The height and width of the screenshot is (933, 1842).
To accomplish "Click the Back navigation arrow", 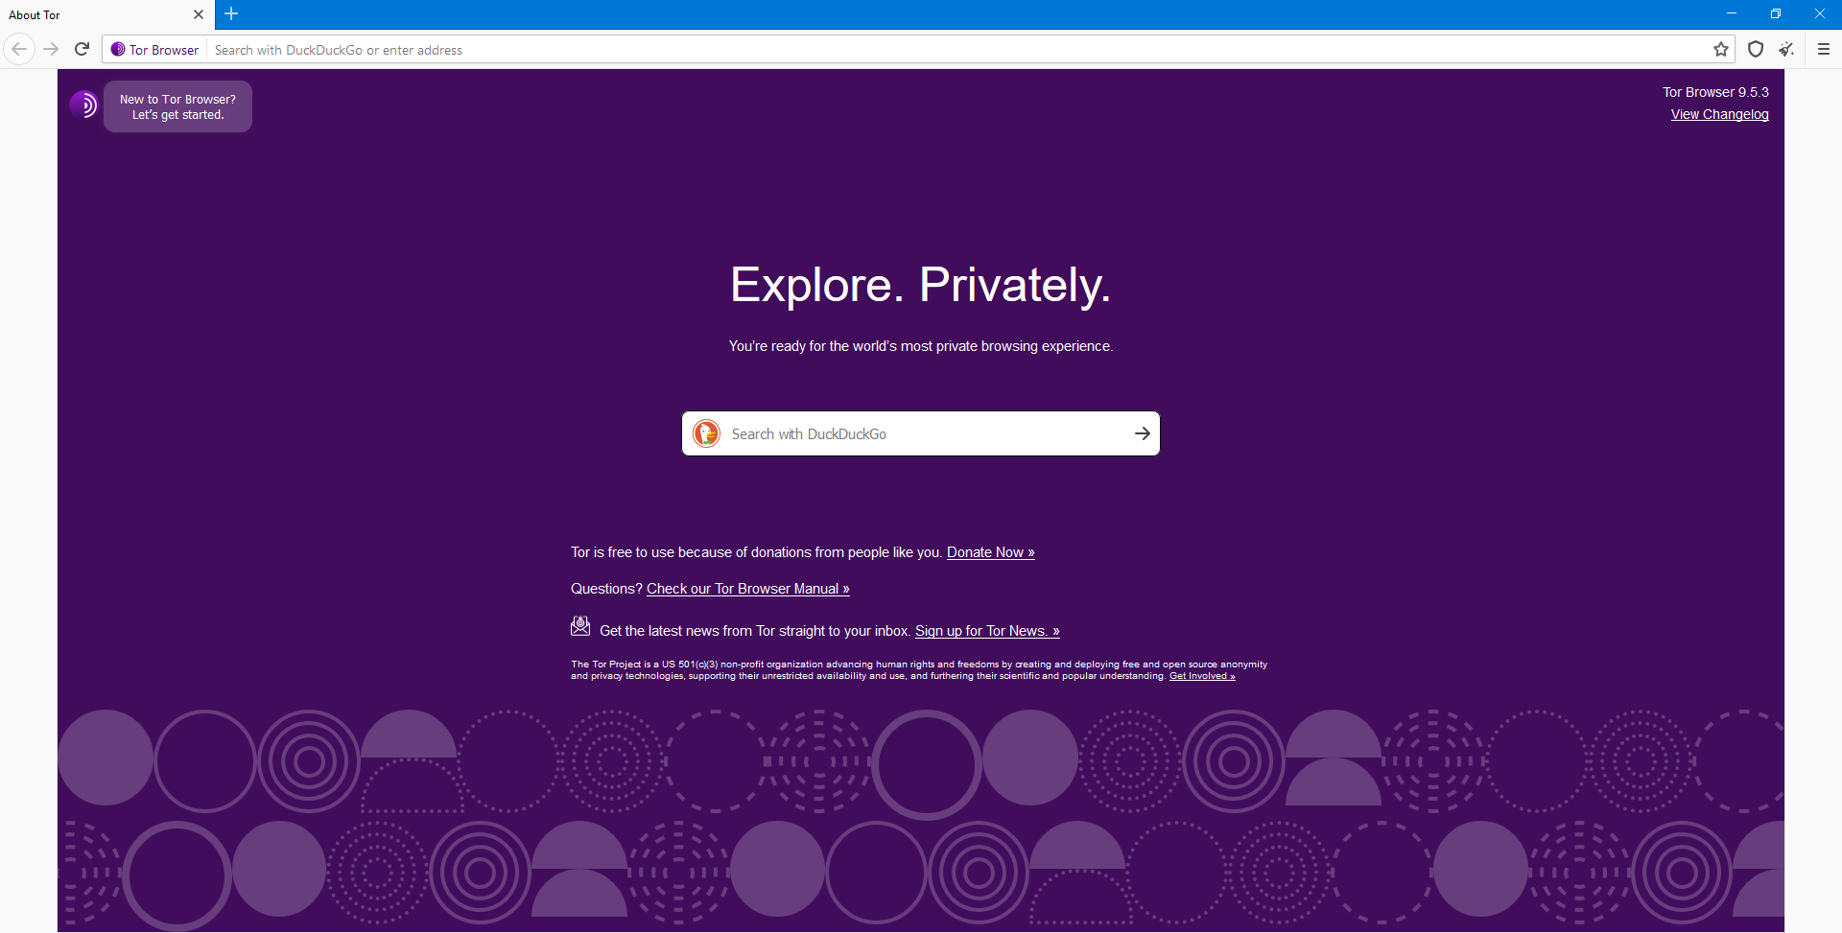I will (18, 49).
